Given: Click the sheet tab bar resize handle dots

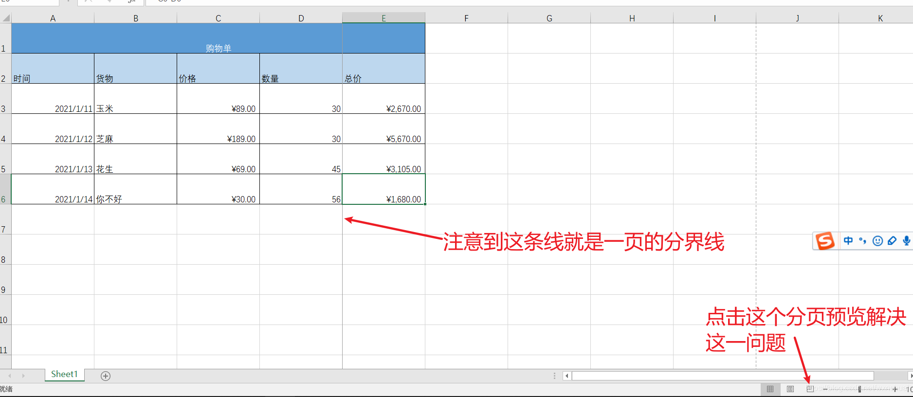Looking at the screenshot, I should (554, 376).
